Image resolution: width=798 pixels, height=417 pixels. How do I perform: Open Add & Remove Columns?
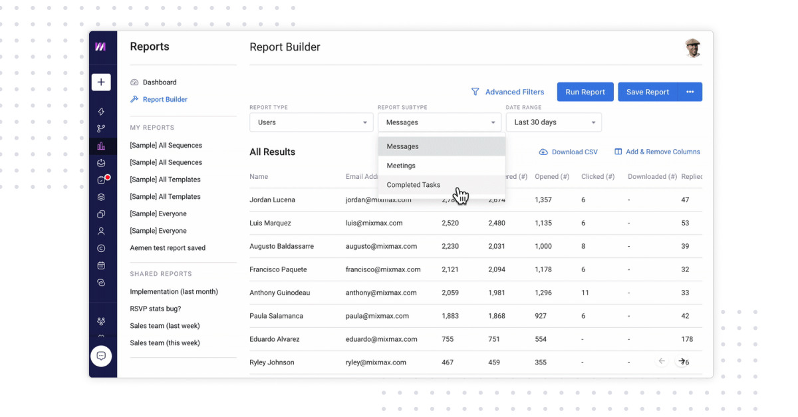coord(657,152)
